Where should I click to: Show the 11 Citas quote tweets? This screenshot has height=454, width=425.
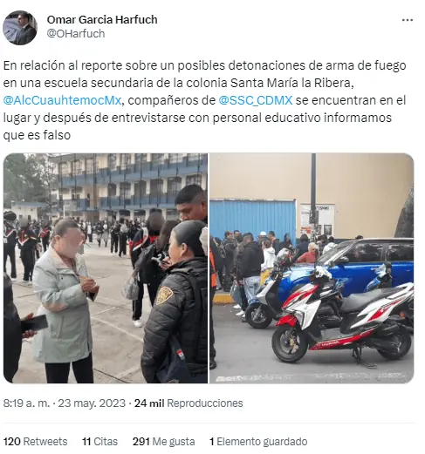[x=99, y=442]
